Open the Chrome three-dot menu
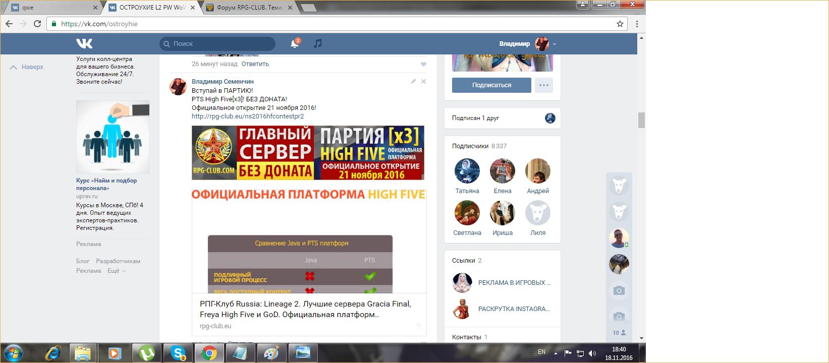Viewport: 829px width, 363px height. (x=637, y=24)
